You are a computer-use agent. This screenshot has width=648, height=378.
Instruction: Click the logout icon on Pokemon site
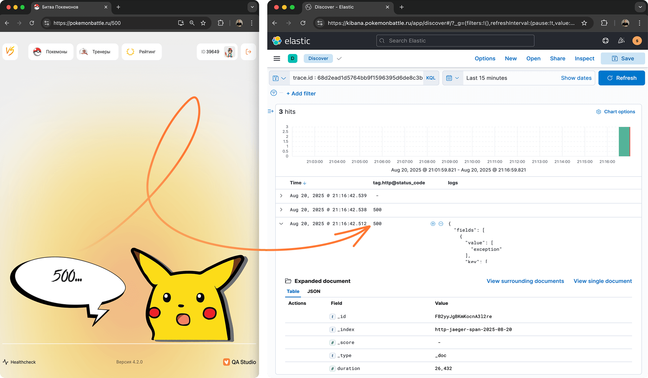pyautogui.click(x=248, y=52)
